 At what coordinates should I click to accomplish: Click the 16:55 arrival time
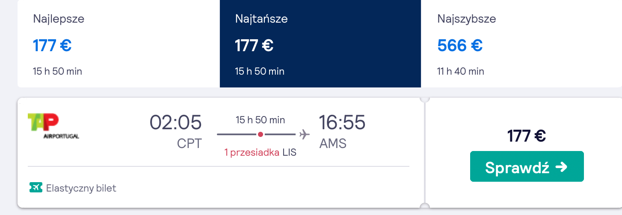[x=342, y=122]
